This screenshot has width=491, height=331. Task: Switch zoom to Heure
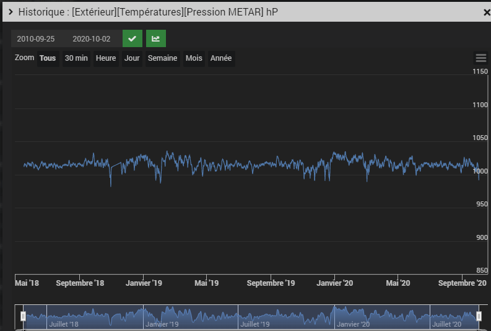106,58
